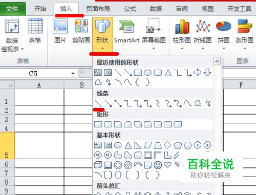Pick the down arrow in recent shapes
The width and height of the screenshot is (256, 195).
pyautogui.click(x=207, y=73)
